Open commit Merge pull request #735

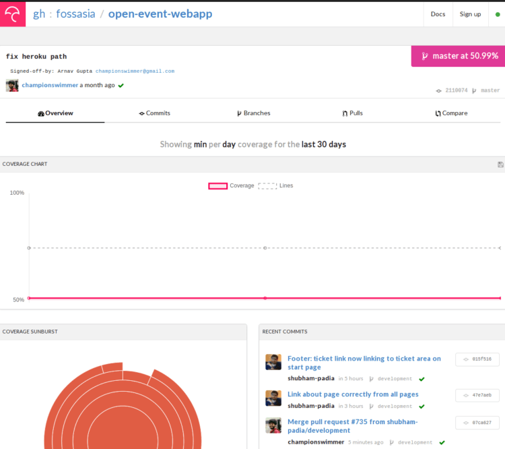(352, 426)
